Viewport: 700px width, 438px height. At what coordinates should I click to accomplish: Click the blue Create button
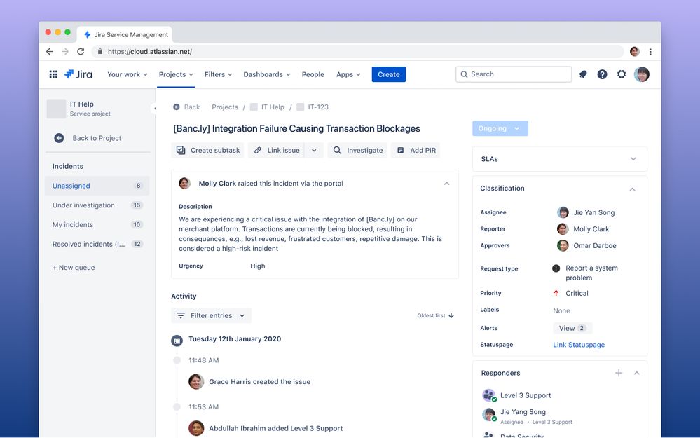point(388,74)
